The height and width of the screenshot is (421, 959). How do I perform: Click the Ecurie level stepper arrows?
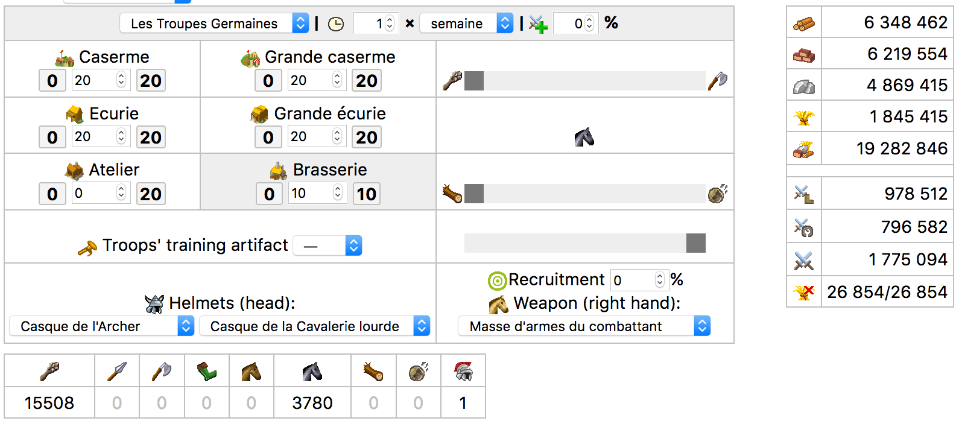click(121, 137)
